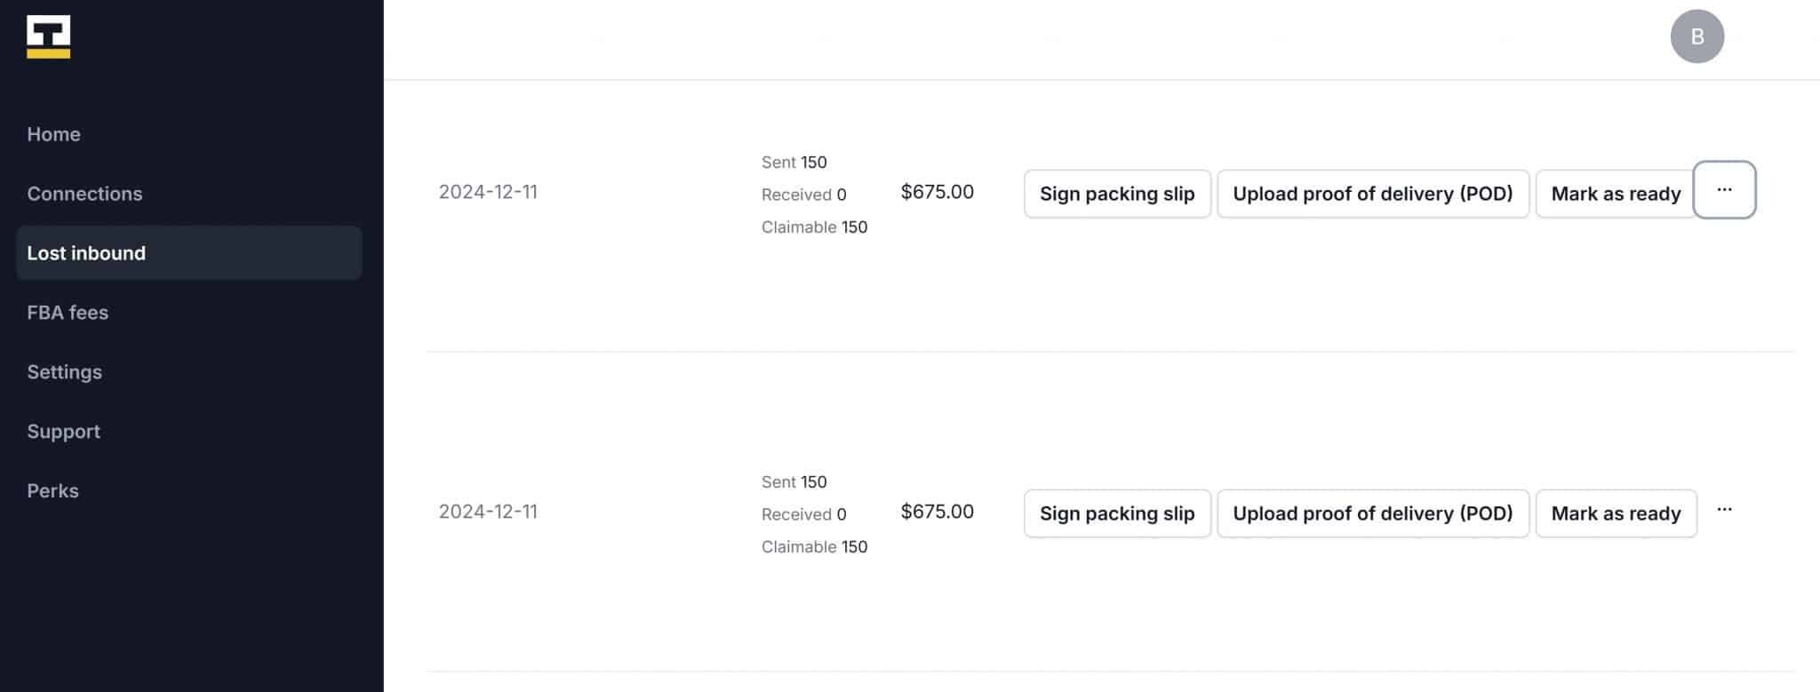Image resolution: width=1820 pixels, height=692 pixels.
Task: Mark the second shipment as ready
Action: click(x=1616, y=513)
